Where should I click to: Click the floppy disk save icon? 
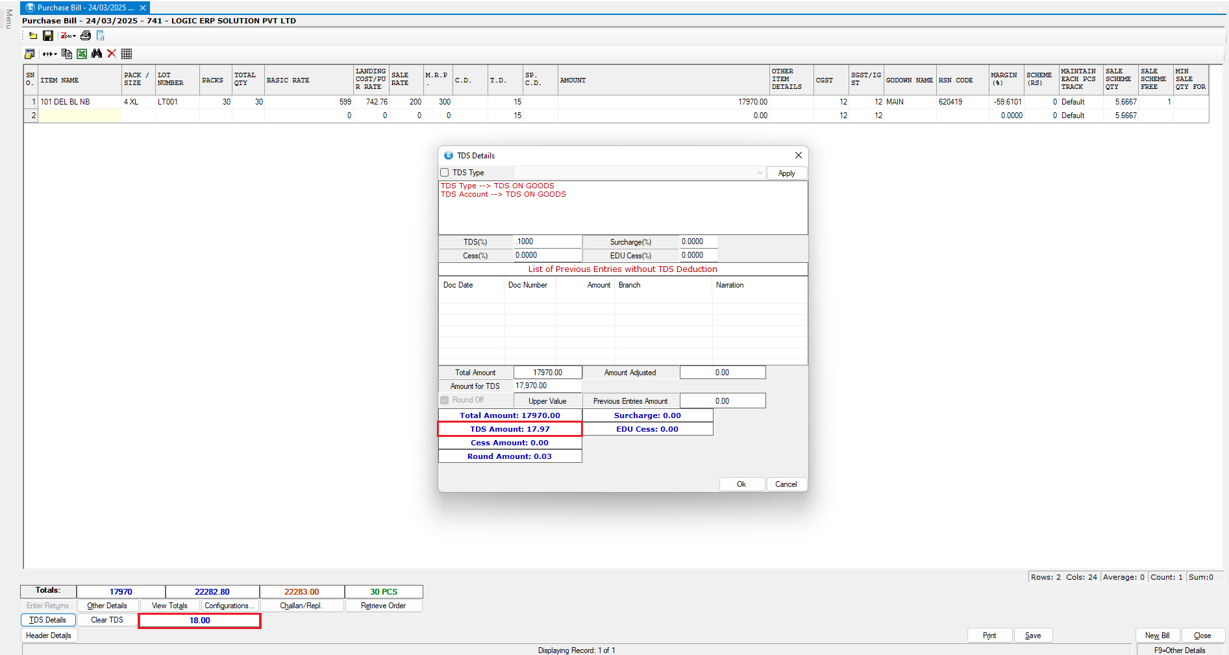tap(48, 36)
